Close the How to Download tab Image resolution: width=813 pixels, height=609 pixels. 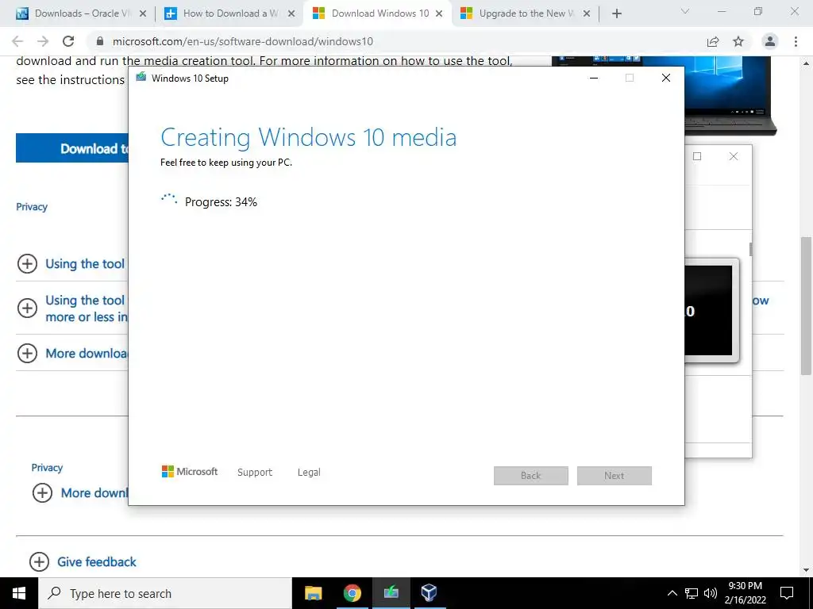(x=291, y=14)
